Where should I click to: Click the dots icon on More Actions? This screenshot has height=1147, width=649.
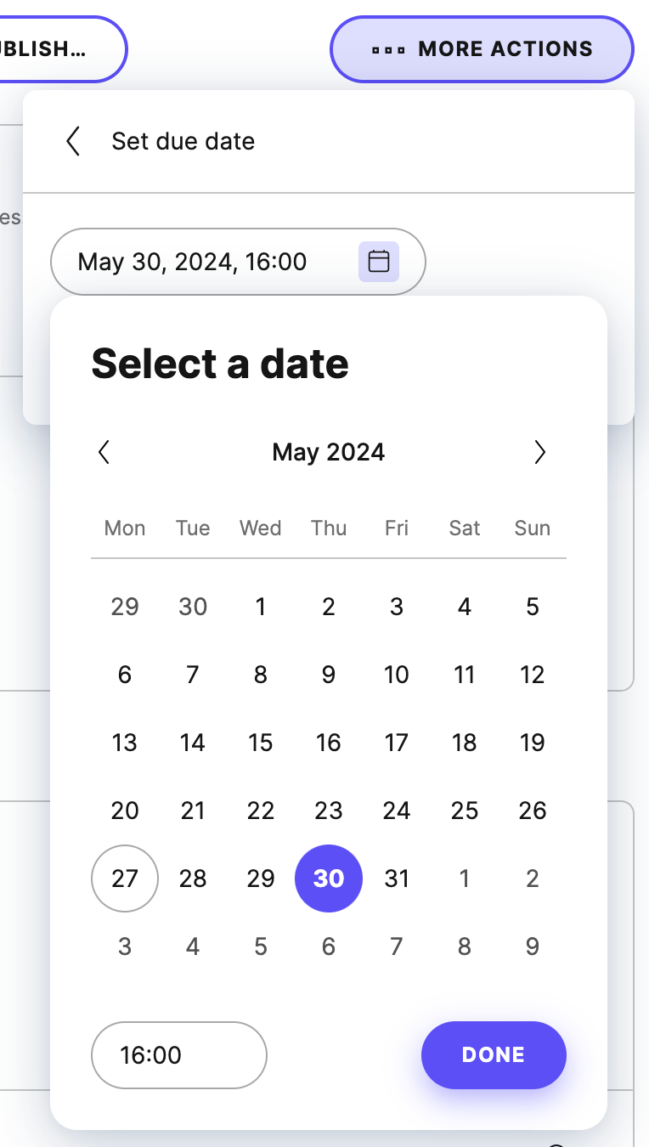(x=387, y=49)
